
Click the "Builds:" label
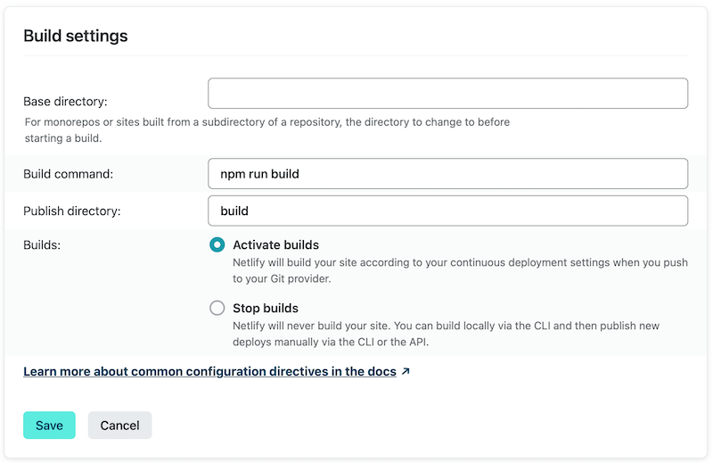[42, 244]
